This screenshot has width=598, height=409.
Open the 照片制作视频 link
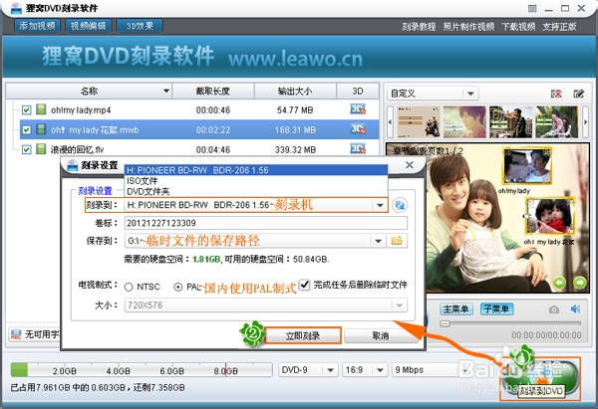(468, 27)
